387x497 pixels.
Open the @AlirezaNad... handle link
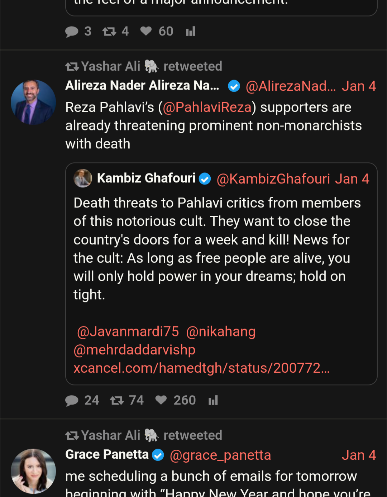(x=291, y=86)
